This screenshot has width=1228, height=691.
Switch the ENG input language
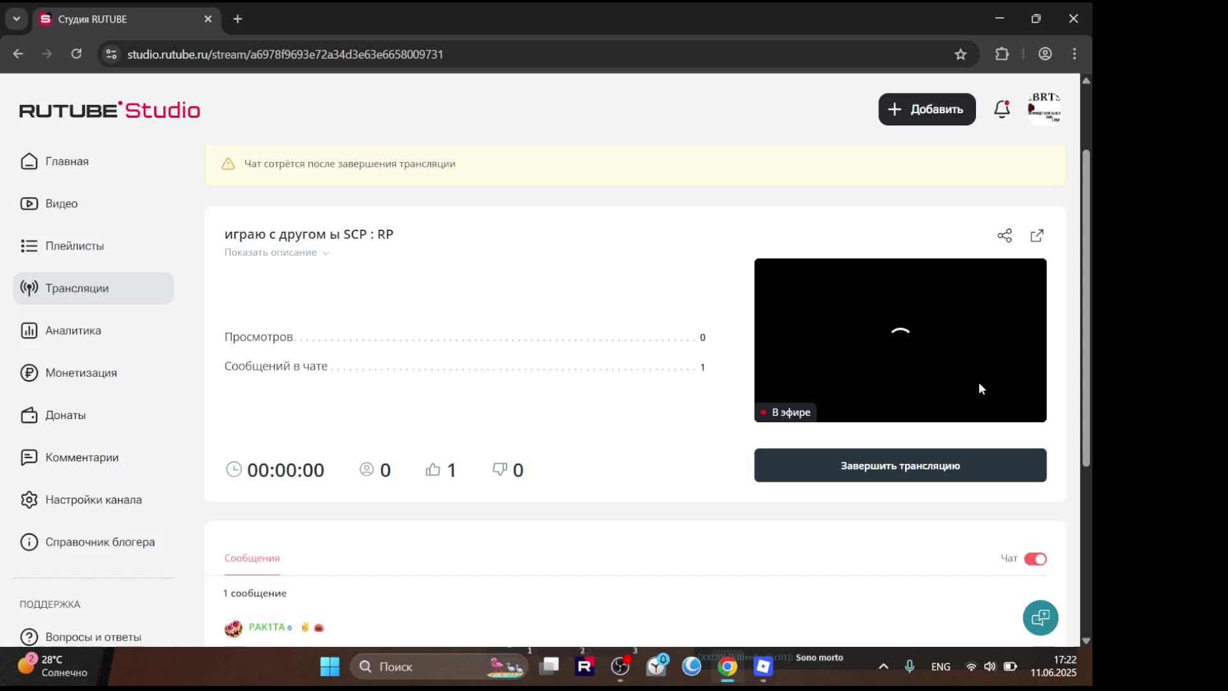click(940, 667)
